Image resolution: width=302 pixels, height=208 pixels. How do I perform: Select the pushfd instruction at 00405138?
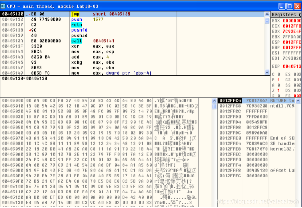pyautogui.click(x=132, y=30)
